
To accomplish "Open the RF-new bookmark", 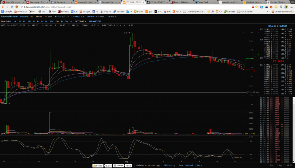I will click(63, 12).
